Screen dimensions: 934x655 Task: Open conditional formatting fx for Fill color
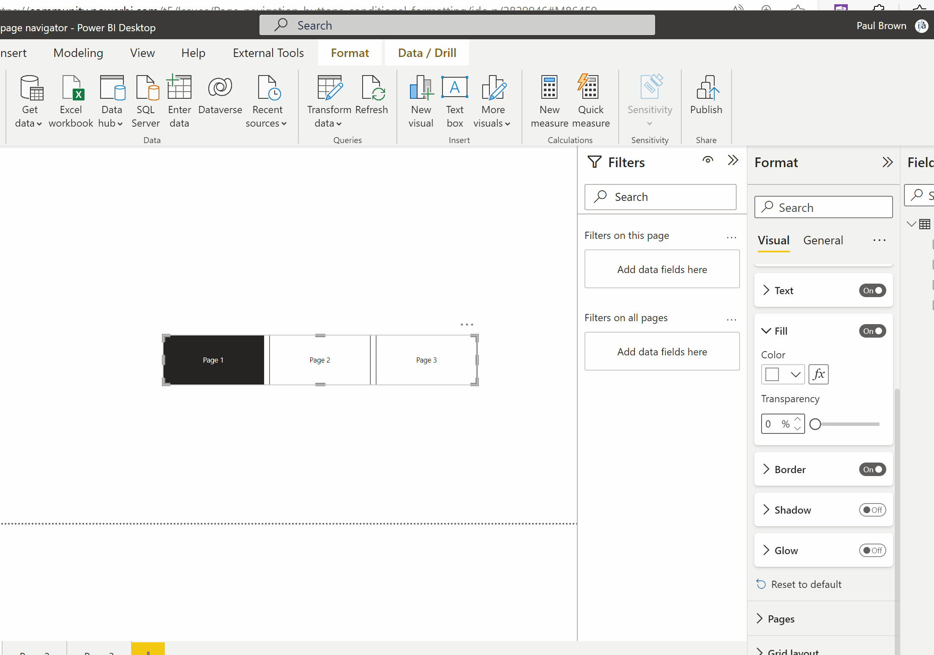pyautogui.click(x=819, y=374)
